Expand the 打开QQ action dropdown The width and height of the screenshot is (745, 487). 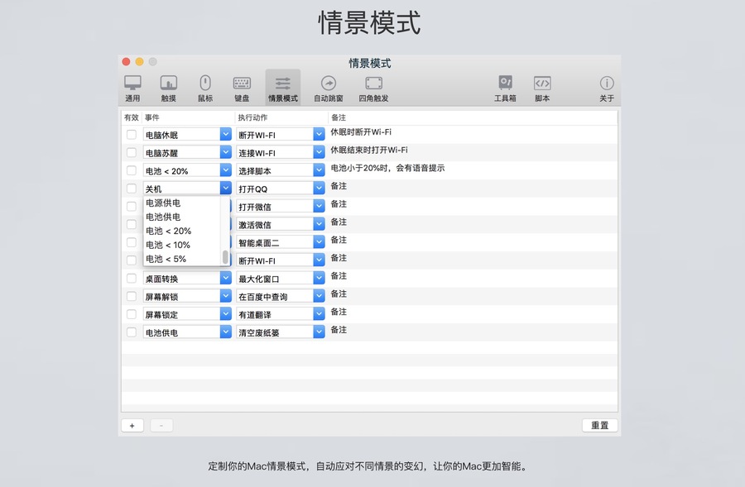(x=319, y=189)
